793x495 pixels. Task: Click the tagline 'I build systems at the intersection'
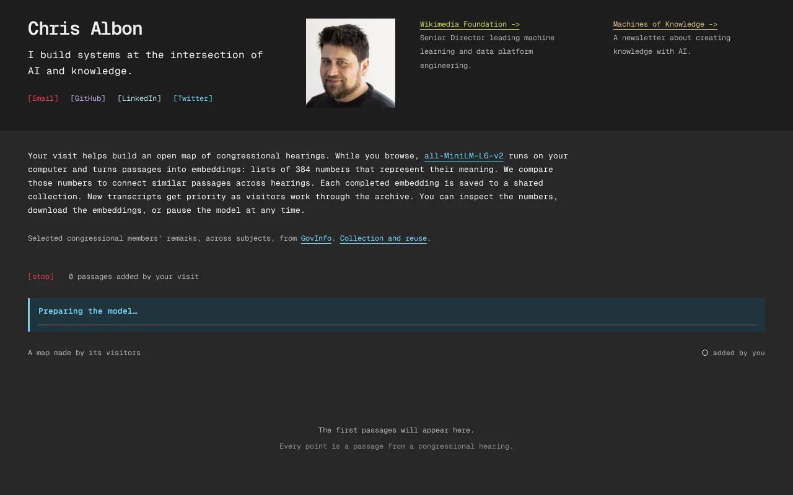[146, 62]
